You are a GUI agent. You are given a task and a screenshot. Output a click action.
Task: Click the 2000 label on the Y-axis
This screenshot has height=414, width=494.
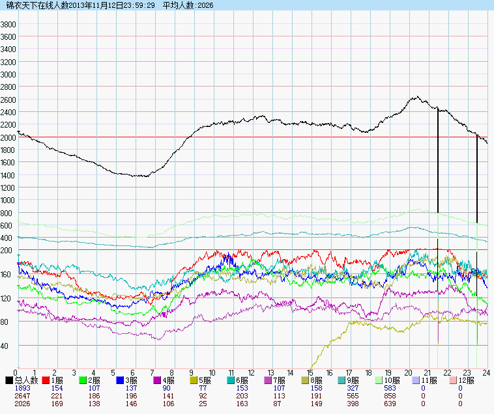[8, 137]
